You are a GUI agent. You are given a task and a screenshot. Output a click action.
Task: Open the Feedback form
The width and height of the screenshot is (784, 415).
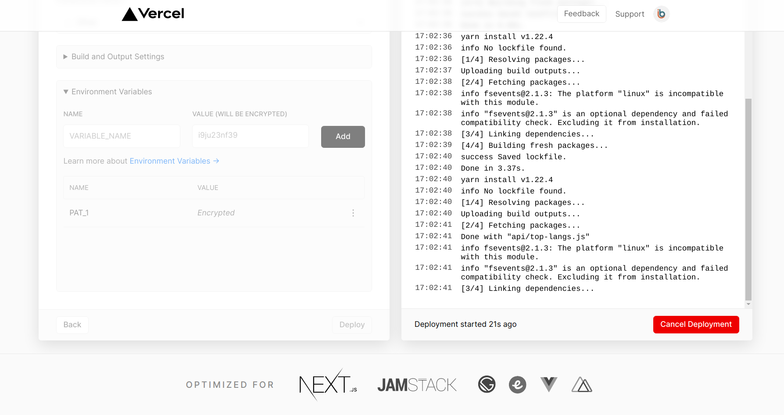coord(581,14)
